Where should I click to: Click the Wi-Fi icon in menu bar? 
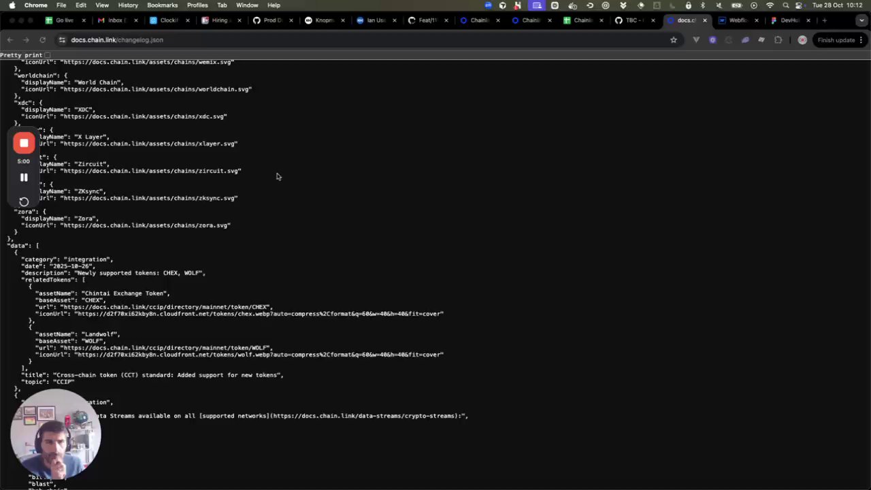click(x=770, y=5)
